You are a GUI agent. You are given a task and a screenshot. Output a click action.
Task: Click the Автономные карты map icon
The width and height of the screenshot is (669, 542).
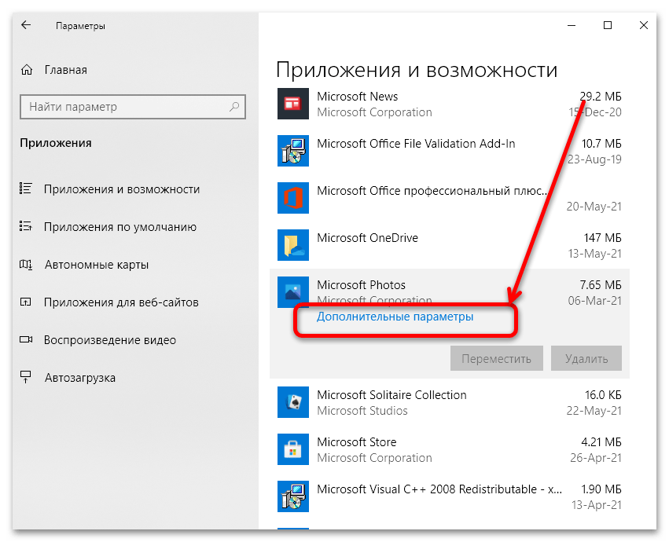point(26,265)
